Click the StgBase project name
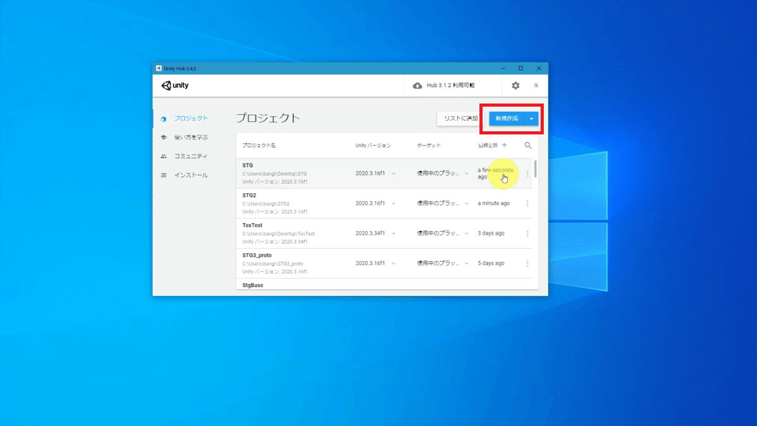The height and width of the screenshot is (426, 757). pyautogui.click(x=253, y=285)
